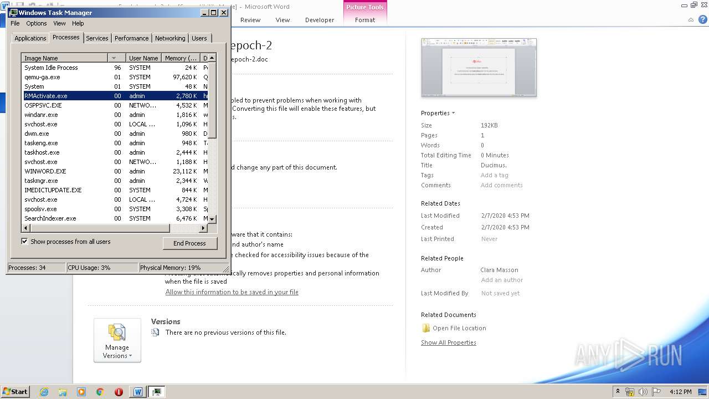Open Internet Explorer from the taskbar
Viewport: 709px width, 399px height.
click(x=44, y=392)
